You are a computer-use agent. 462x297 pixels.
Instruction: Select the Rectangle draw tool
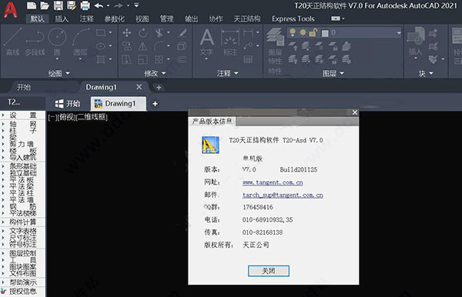pyautogui.click(x=101, y=32)
